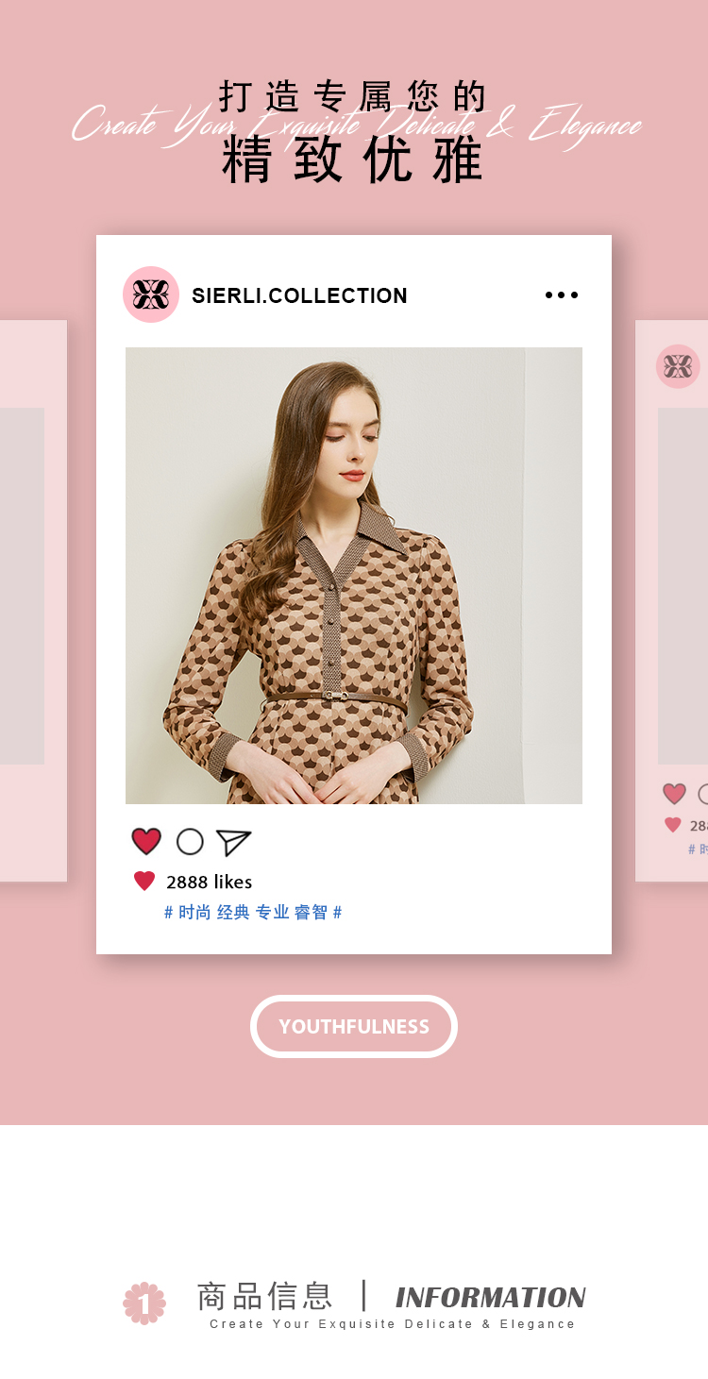This screenshot has width=708, height=1379.
Task: Click the YOUTHFULNESS pill button
Action: (354, 1026)
